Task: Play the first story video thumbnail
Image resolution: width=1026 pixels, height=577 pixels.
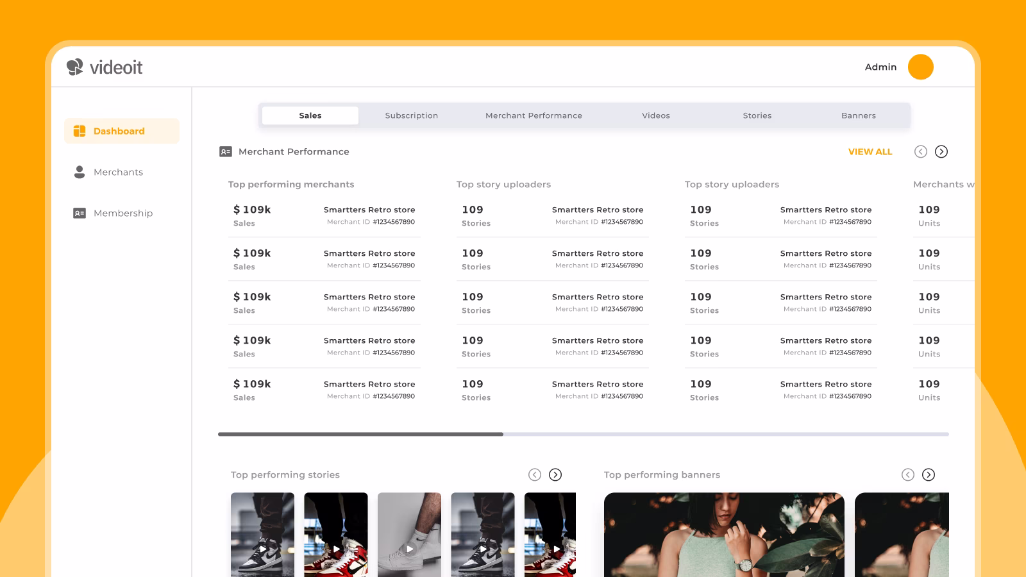Action: click(x=262, y=535)
